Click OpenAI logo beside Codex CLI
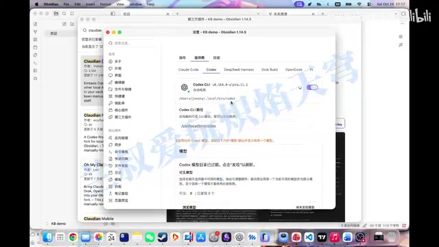Viewport: 439px width, 247px height. [185, 87]
